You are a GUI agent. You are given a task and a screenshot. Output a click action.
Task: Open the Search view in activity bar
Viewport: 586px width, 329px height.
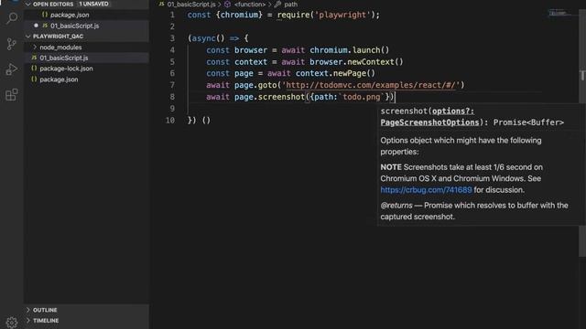(x=12, y=18)
